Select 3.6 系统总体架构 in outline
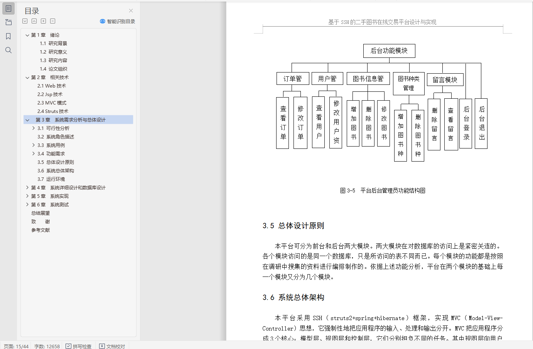This screenshot has height=349, width=533. (56, 171)
